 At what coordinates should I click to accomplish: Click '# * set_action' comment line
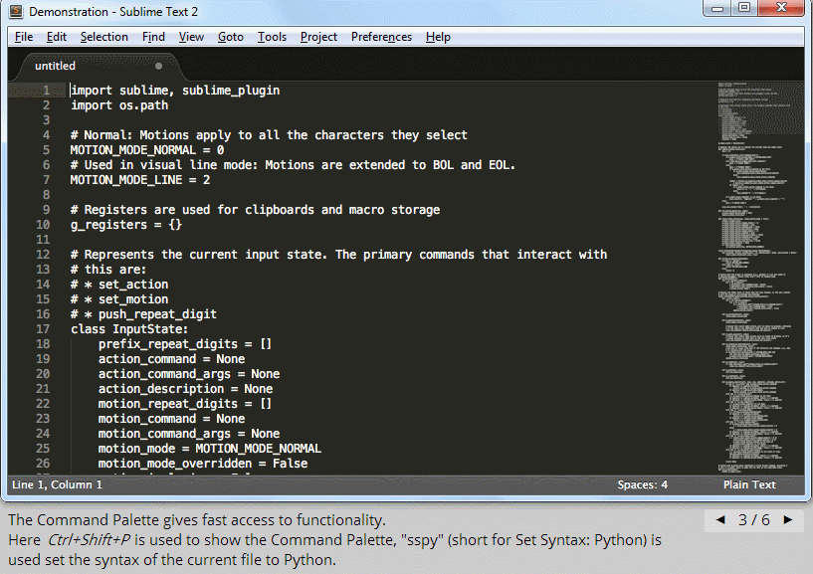point(119,285)
